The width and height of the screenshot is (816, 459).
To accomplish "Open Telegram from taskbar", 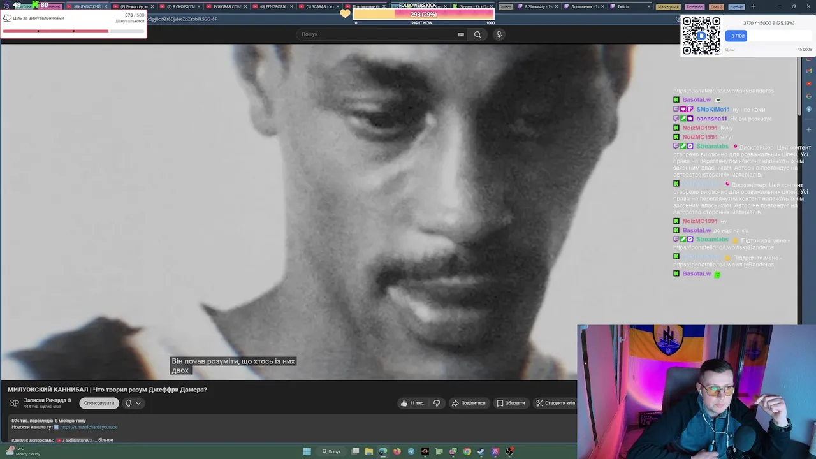I will (x=411, y=451).
